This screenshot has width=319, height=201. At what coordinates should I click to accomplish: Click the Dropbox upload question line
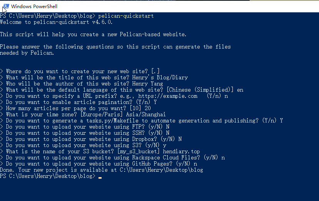(x=91, y=139)
